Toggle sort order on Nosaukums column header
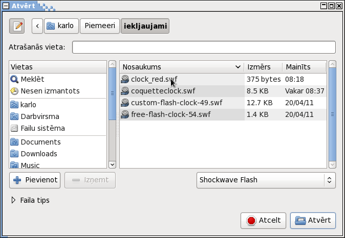Image resolution: width=345 pixels, height=238 pixels. (182, 67)
